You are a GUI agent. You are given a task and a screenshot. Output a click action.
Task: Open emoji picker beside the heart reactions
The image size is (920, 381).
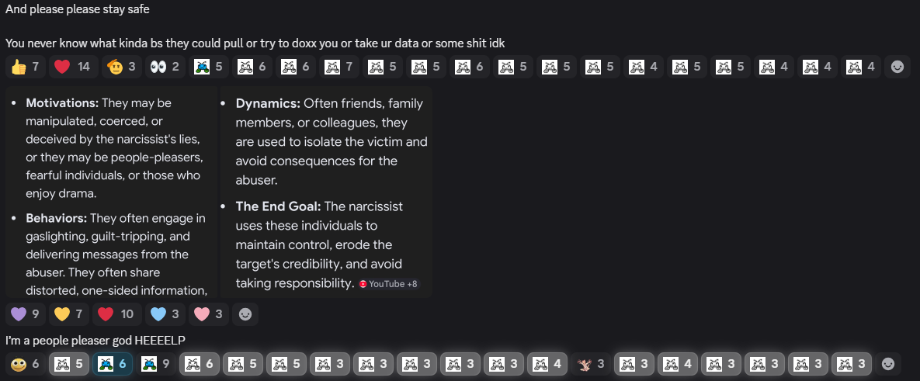[245, 314]
